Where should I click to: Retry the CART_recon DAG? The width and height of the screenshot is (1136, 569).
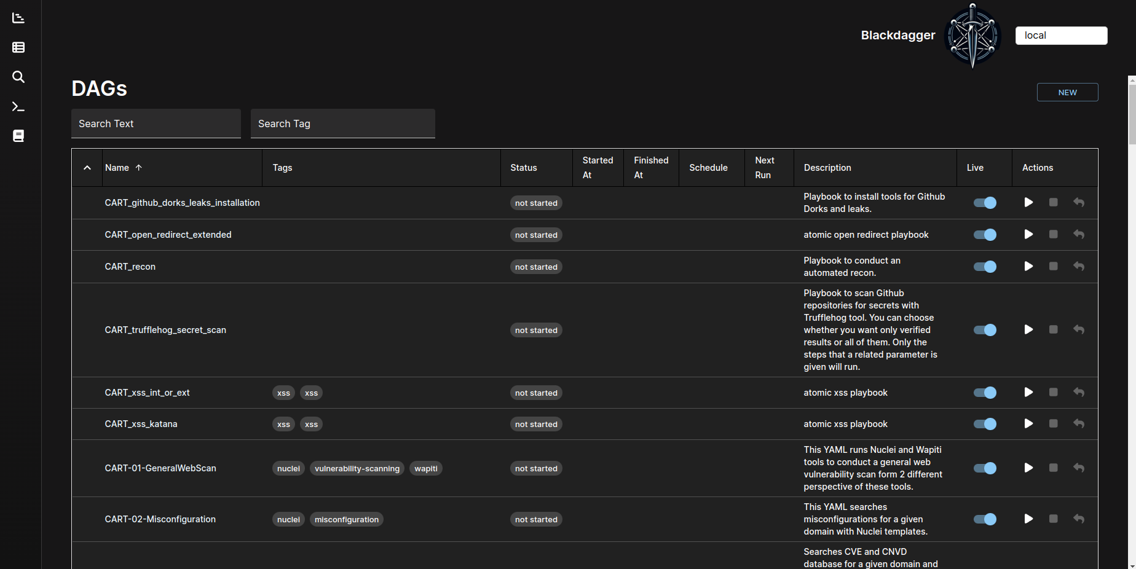click(x=1079, y=266)
